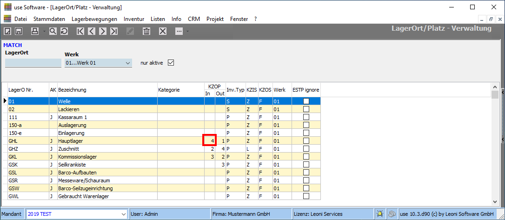Open the Werk dropdown list
505x220 pixels.
pyautogui.click(x=128, y=63)
